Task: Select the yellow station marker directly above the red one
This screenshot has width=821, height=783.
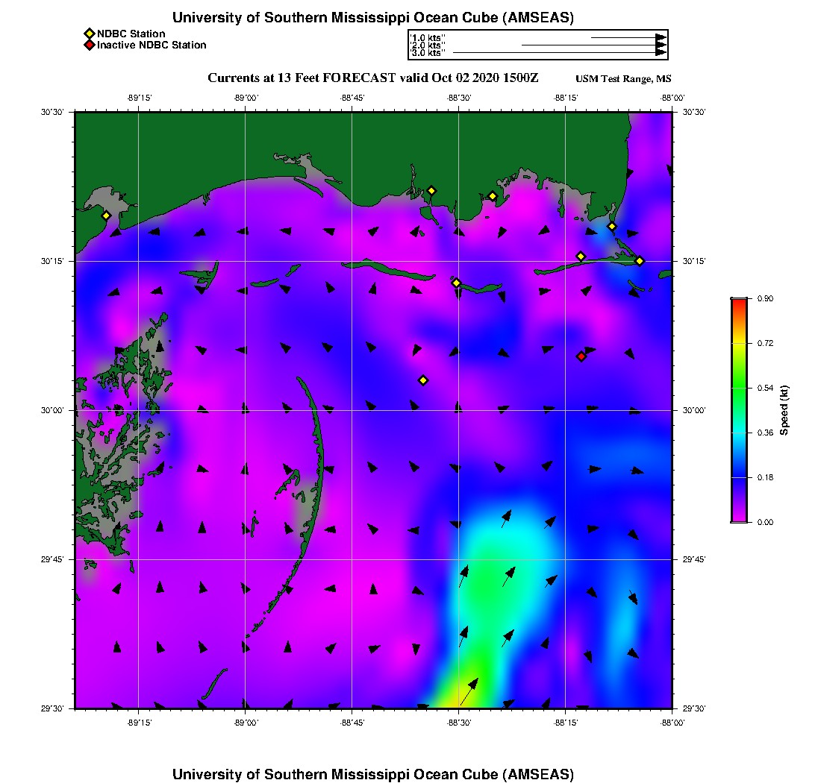Action: click(x=581, y=257)
